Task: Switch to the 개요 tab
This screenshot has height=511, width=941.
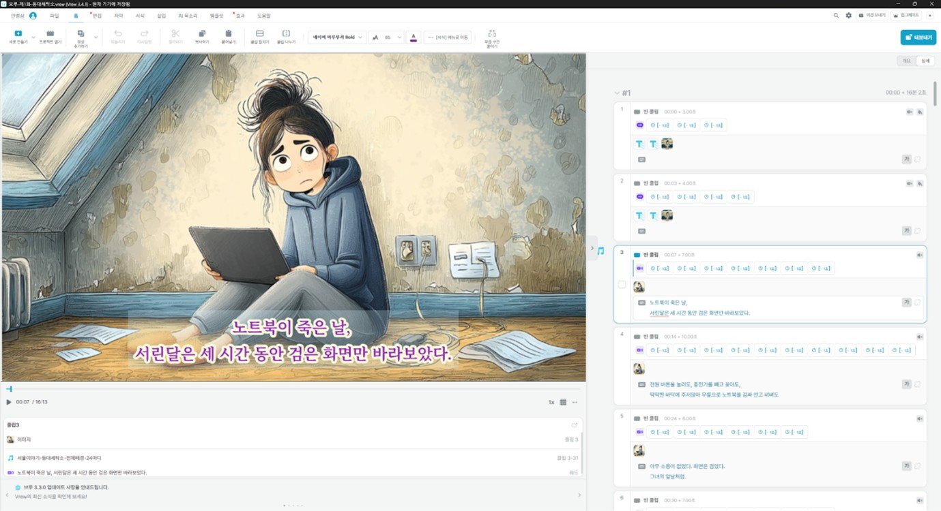Action: [906, 61]
